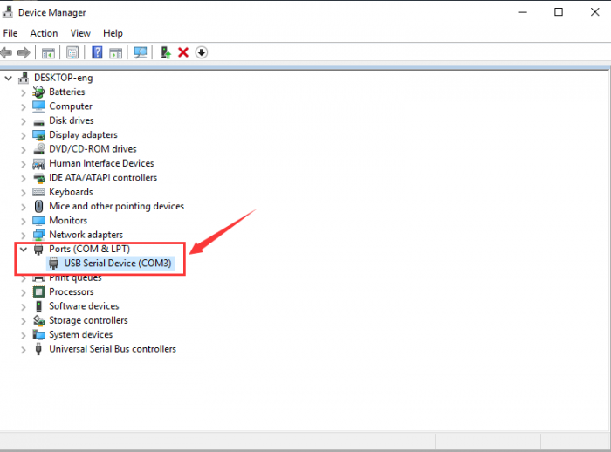
Task: Click the Properties toolbar icon
Action: pyautogui.click(x=72, y=52)
